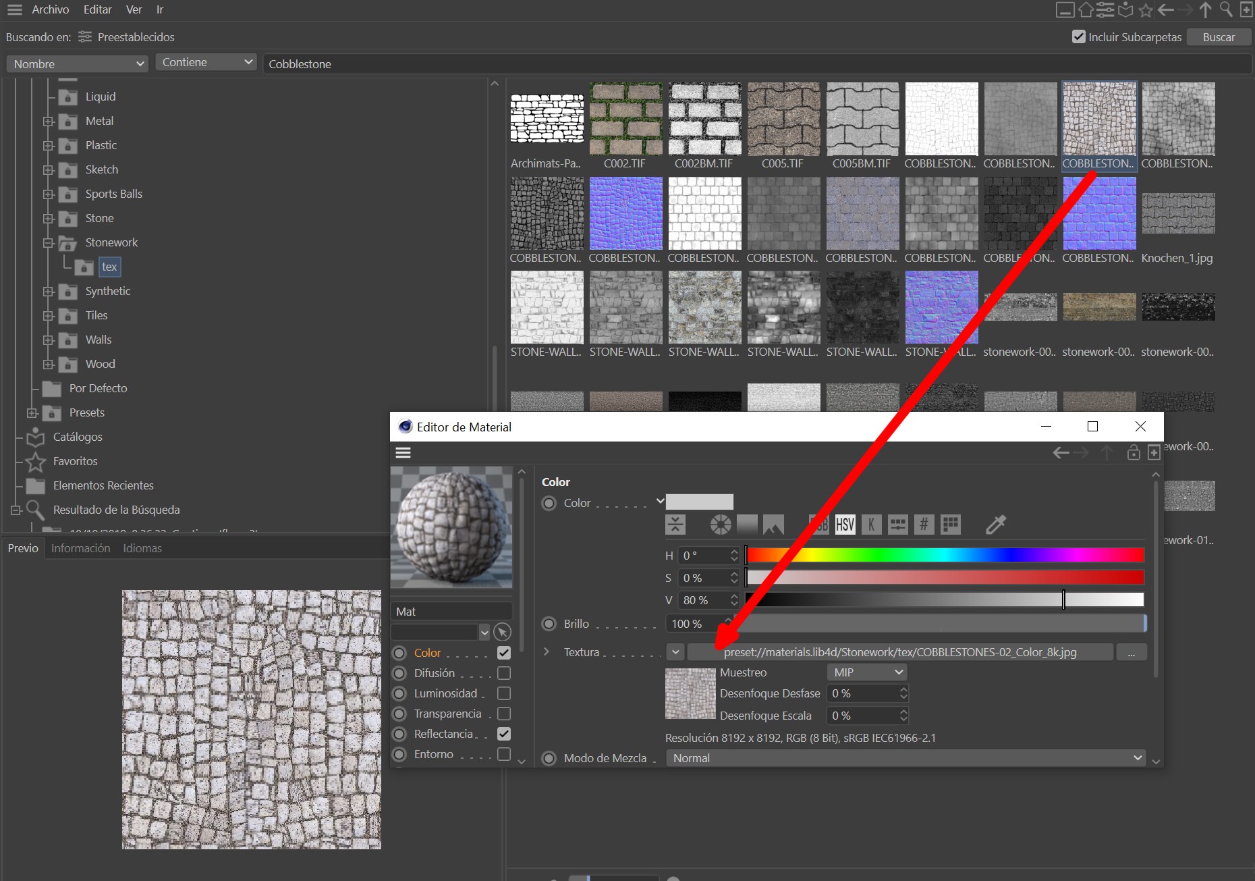The width and height of the screenshot is (1255, 881).
Task: Show the hex color (#) field
Action: pos(924,525)
